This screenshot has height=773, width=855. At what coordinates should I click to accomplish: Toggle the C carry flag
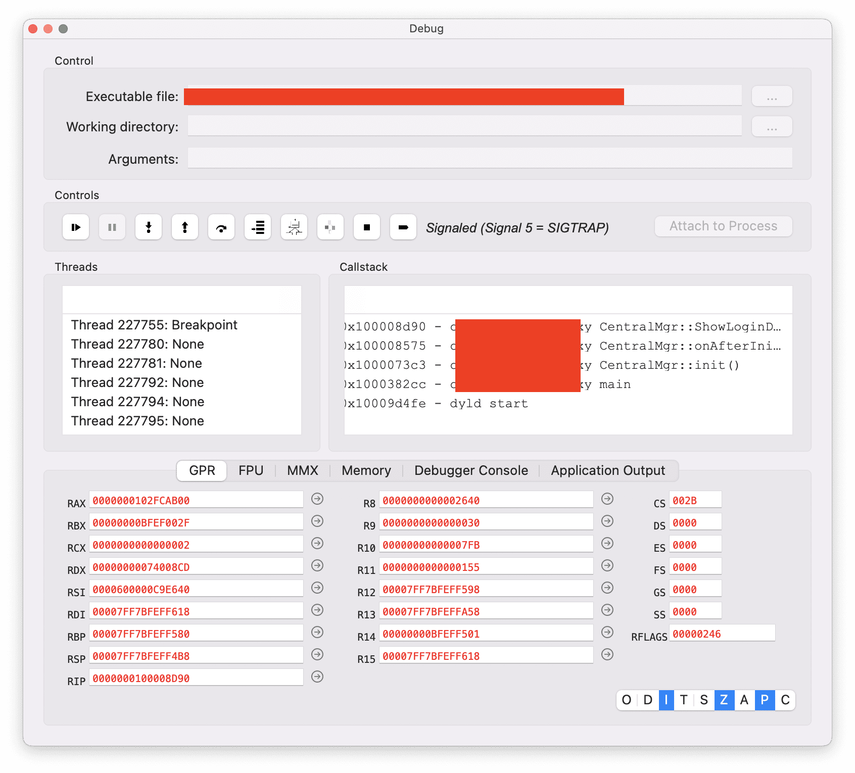coord(785,700)
